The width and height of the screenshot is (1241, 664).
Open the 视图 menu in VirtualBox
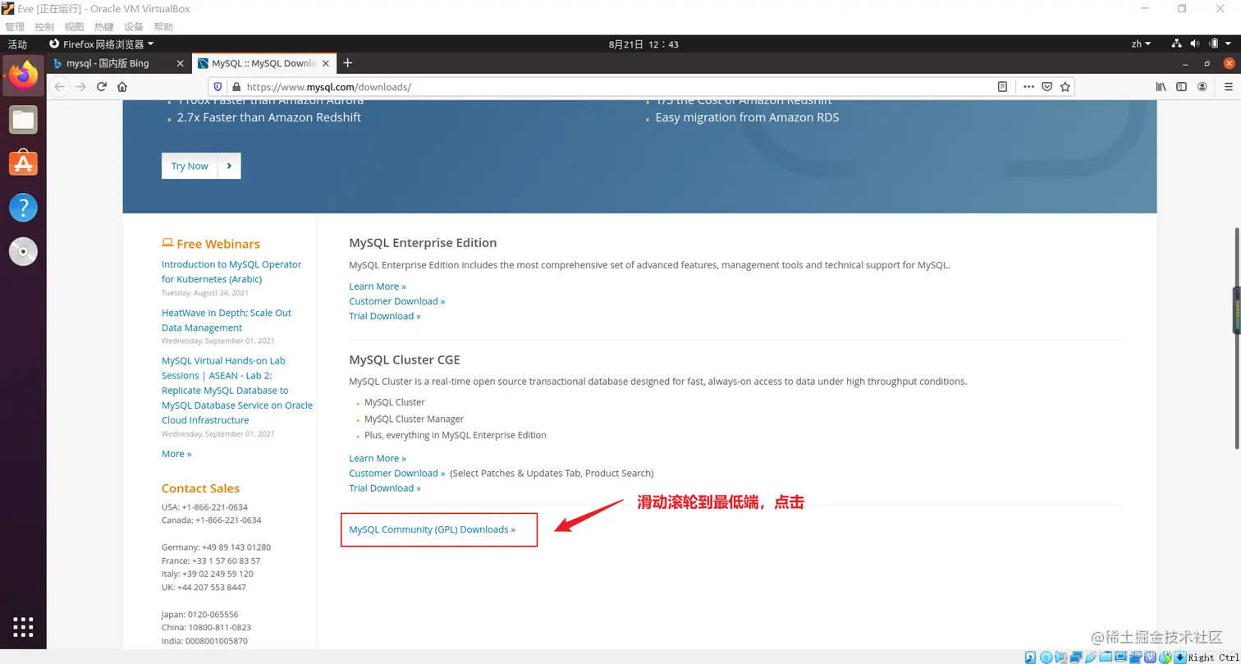click(x=74, y=27)
